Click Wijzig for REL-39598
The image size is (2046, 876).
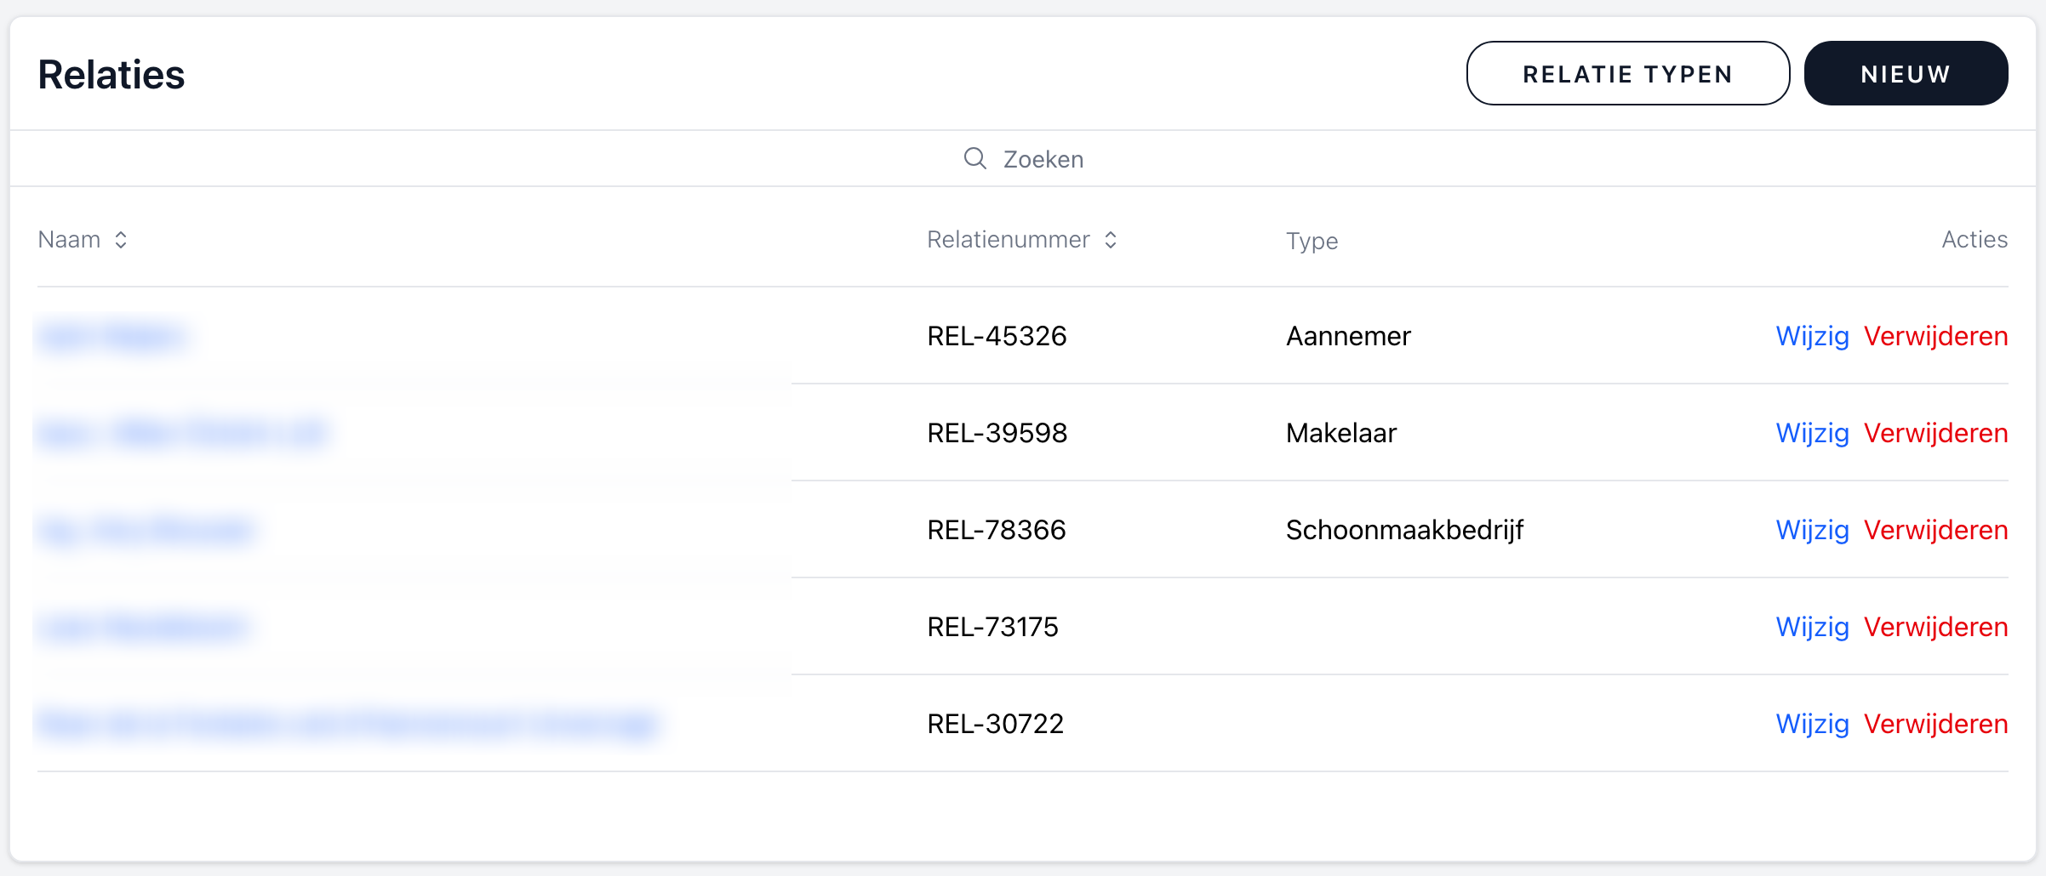(1812, 433)
